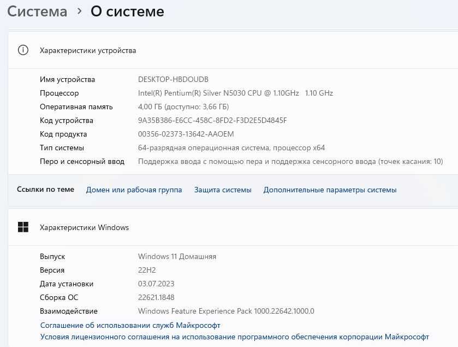458x347 pixels.
Task: Click the device ID value 9A35B386
Action: pyautogui.click(x=212, y=120)
